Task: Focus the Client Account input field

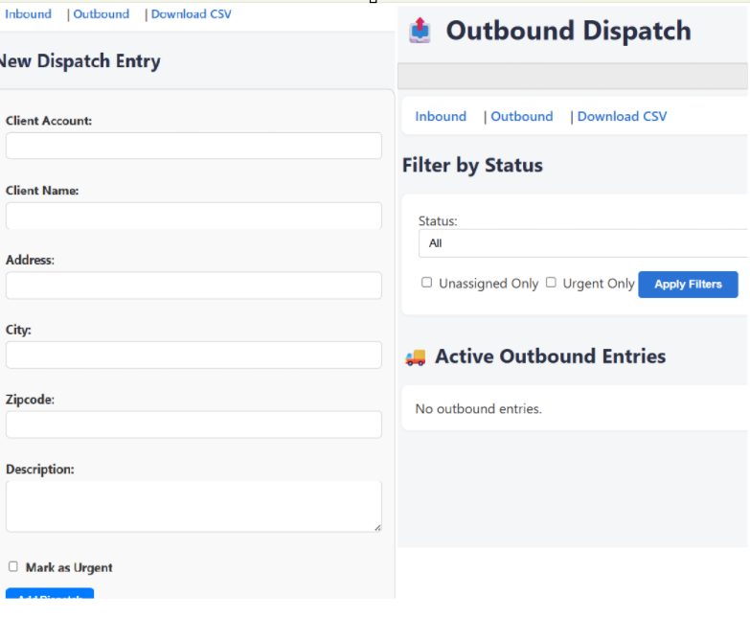Action: tap(193, 146)
